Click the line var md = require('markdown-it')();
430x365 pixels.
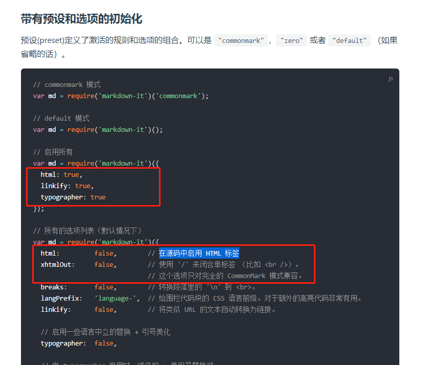coord(98,130)
